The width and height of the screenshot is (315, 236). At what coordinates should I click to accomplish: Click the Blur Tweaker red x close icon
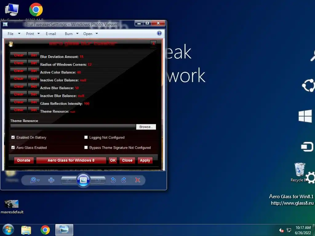tap(153, 44)
